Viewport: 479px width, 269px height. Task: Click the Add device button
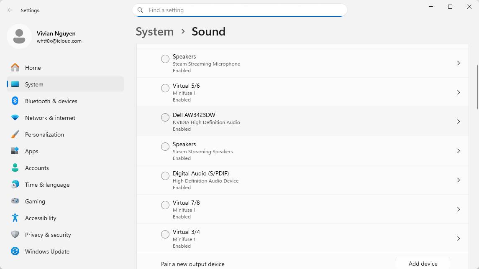423,264
